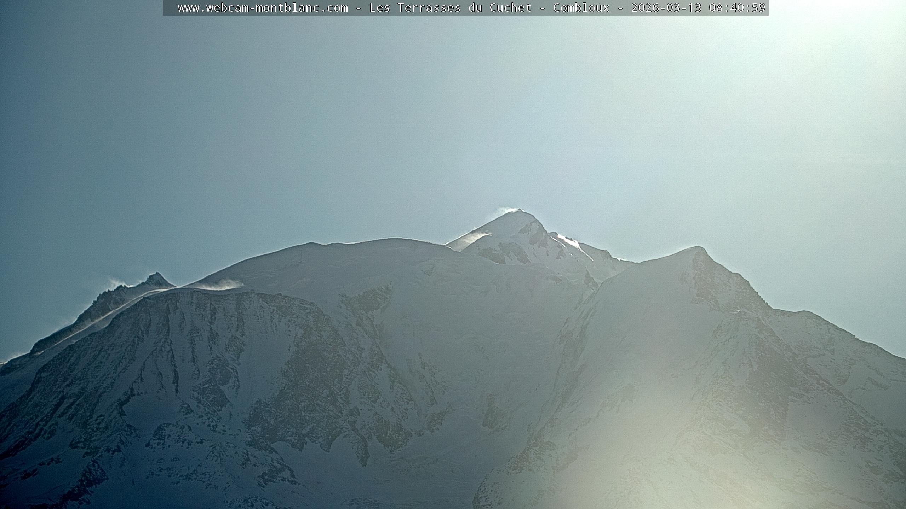Click the 2026-03-13 date stamp

(x=666, y=8)
